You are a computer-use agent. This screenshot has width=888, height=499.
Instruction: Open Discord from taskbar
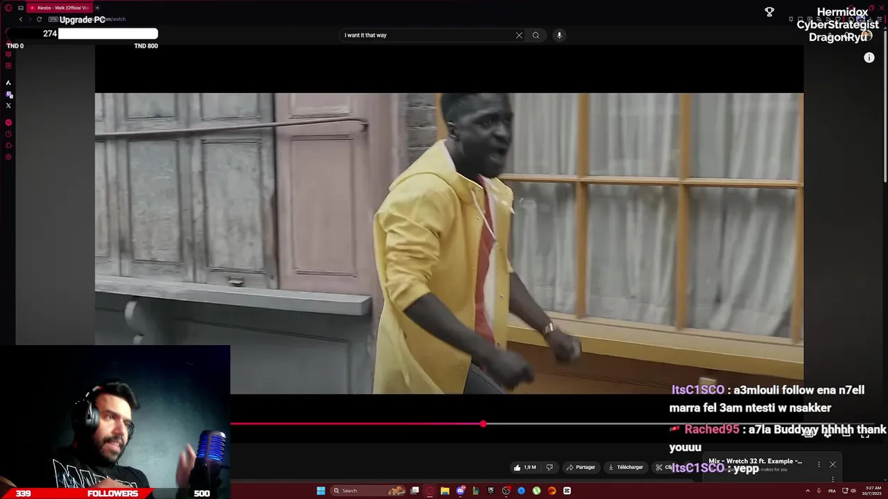pyautogui.click(x=460, y=491)
